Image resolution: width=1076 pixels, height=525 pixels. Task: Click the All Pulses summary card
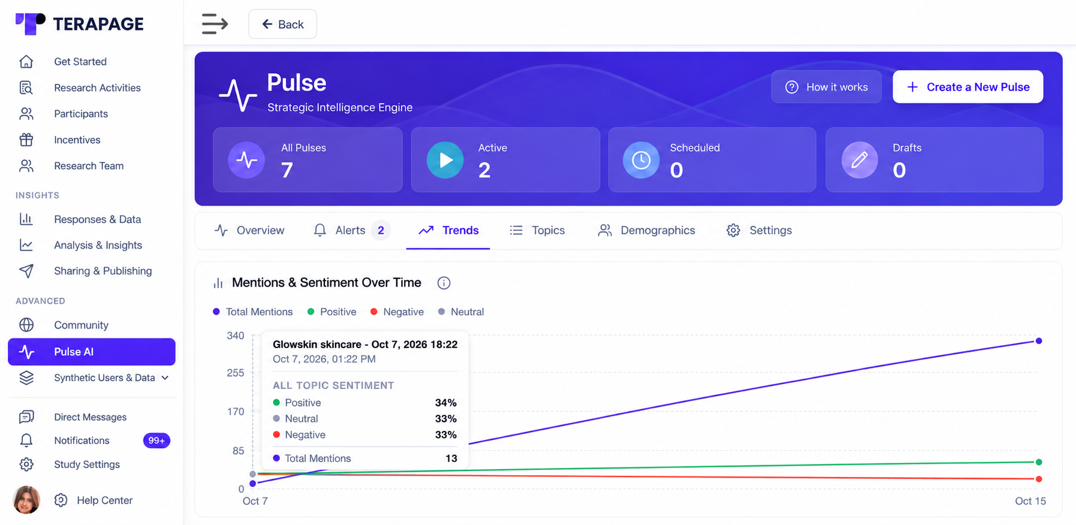tap(308, 160)
